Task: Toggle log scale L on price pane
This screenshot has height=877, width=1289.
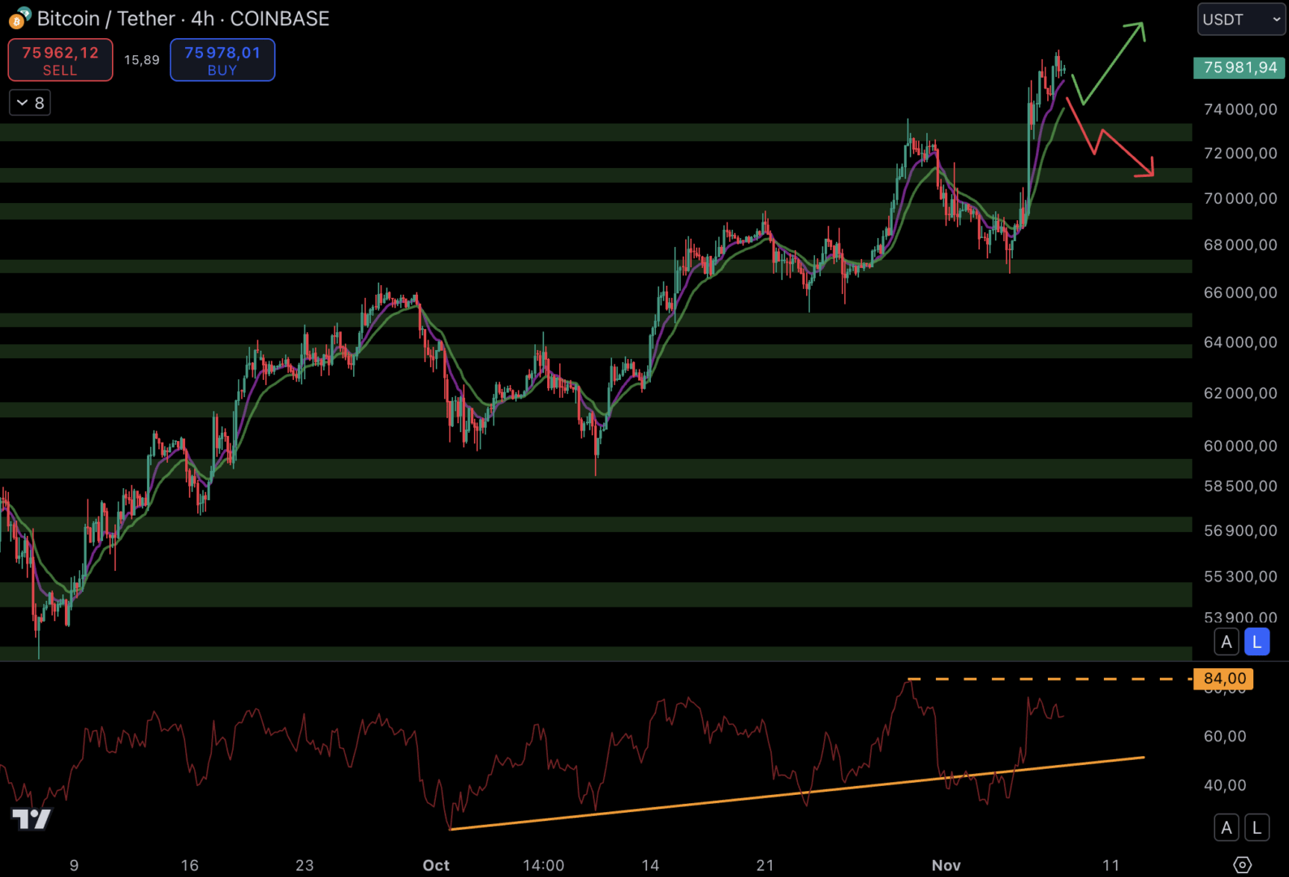Action: pyautogui.click(x=1257, y=642)
